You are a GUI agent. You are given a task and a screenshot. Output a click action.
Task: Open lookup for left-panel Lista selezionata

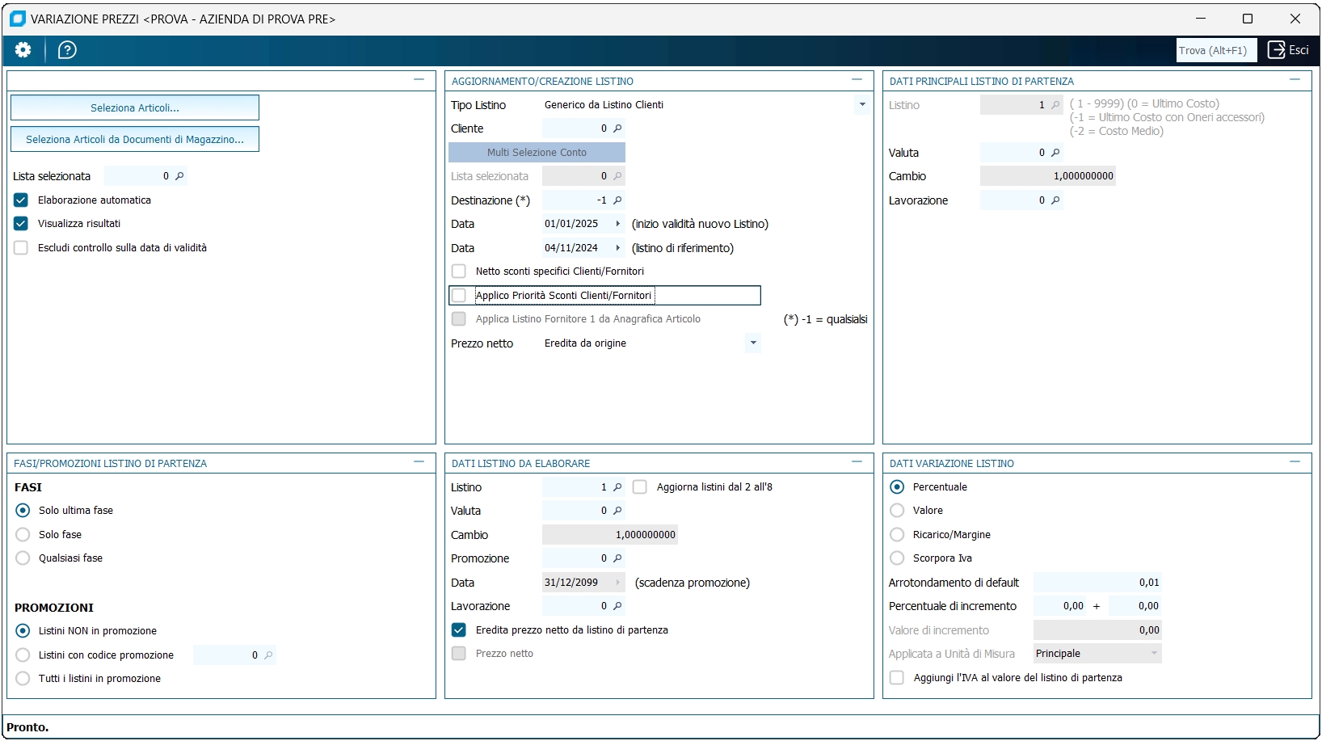pos(179,176)
